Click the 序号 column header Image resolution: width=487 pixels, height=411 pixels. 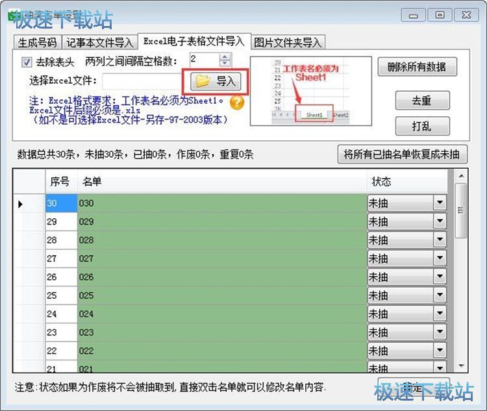(61, 181)
